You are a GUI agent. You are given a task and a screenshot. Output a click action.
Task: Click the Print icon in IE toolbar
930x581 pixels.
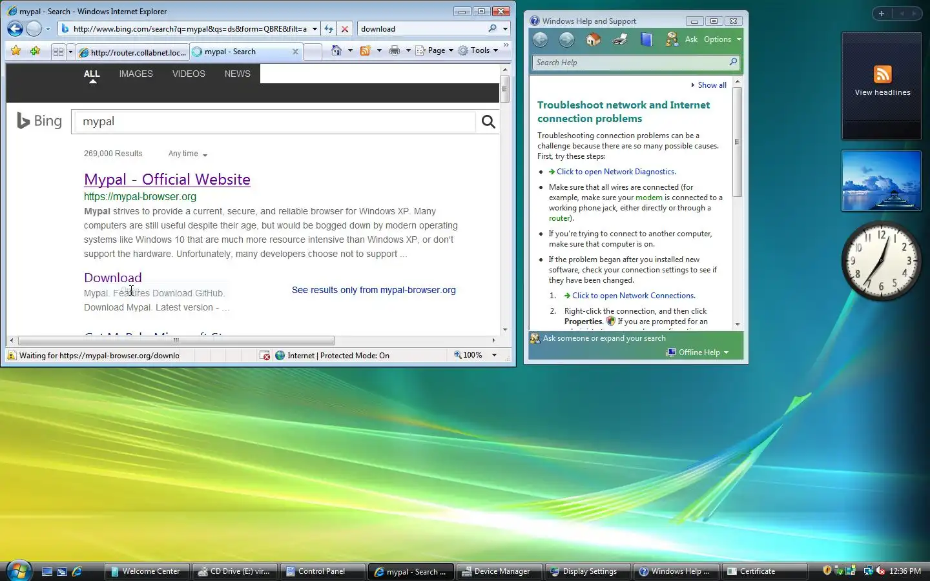tap(394, 50)
